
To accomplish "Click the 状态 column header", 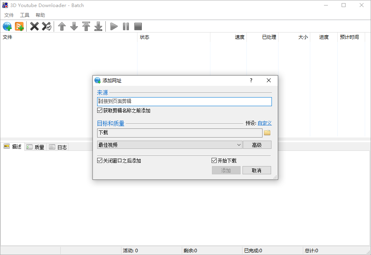I will 174,37.
